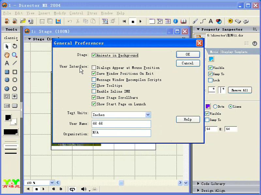The height and width of the screenshot is (195, 261).
Task: Select the Check Box tool
Action: [7, 96]
